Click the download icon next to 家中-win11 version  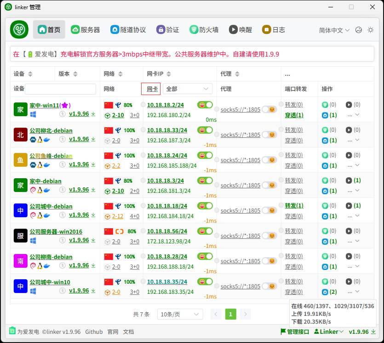tap(93, 114)
